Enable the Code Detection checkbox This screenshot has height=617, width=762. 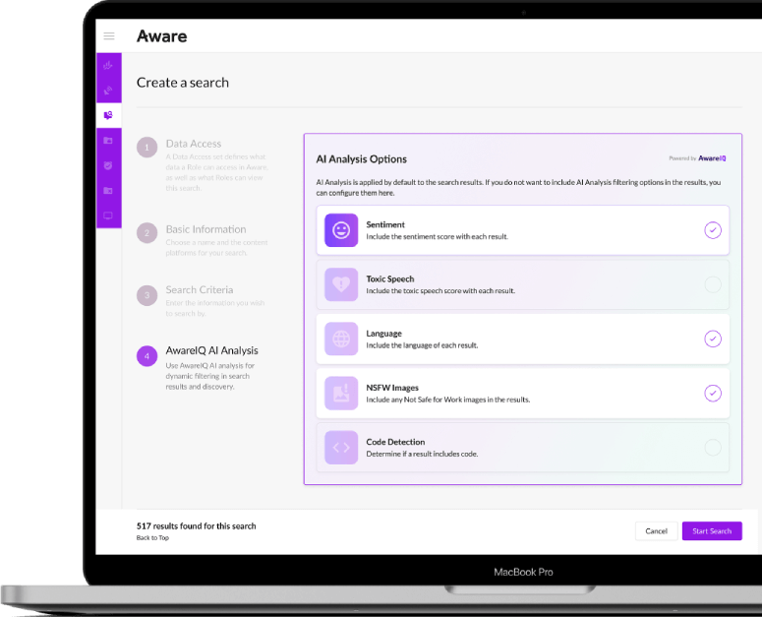pos(713,448)
